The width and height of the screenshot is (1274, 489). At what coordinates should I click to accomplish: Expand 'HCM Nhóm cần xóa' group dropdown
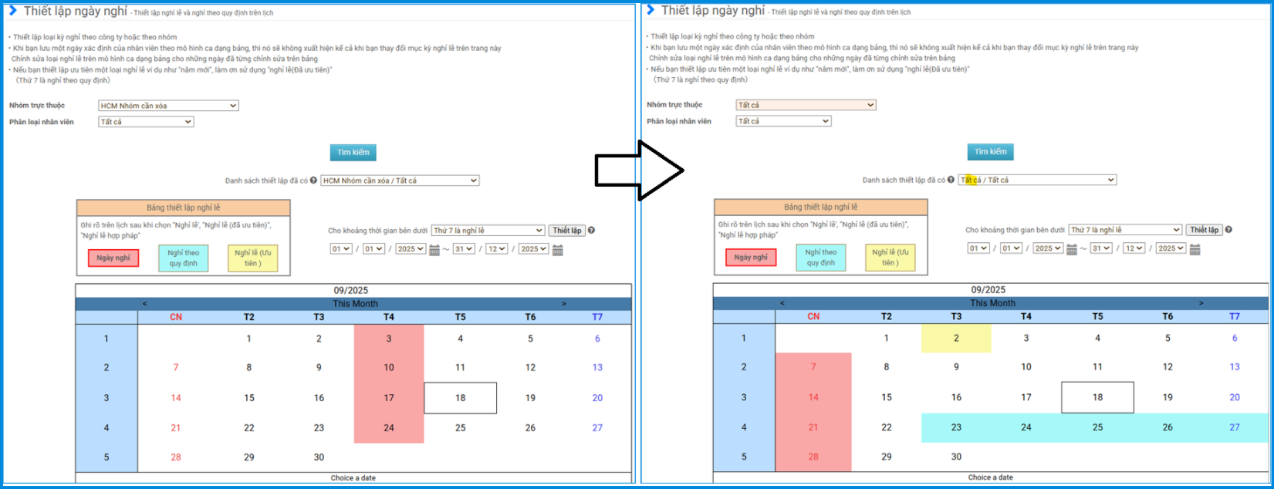click(168, 106)
